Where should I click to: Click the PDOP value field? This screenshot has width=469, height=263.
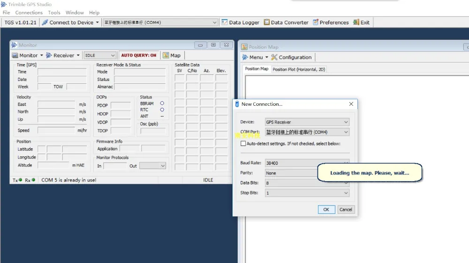(121, 105)
